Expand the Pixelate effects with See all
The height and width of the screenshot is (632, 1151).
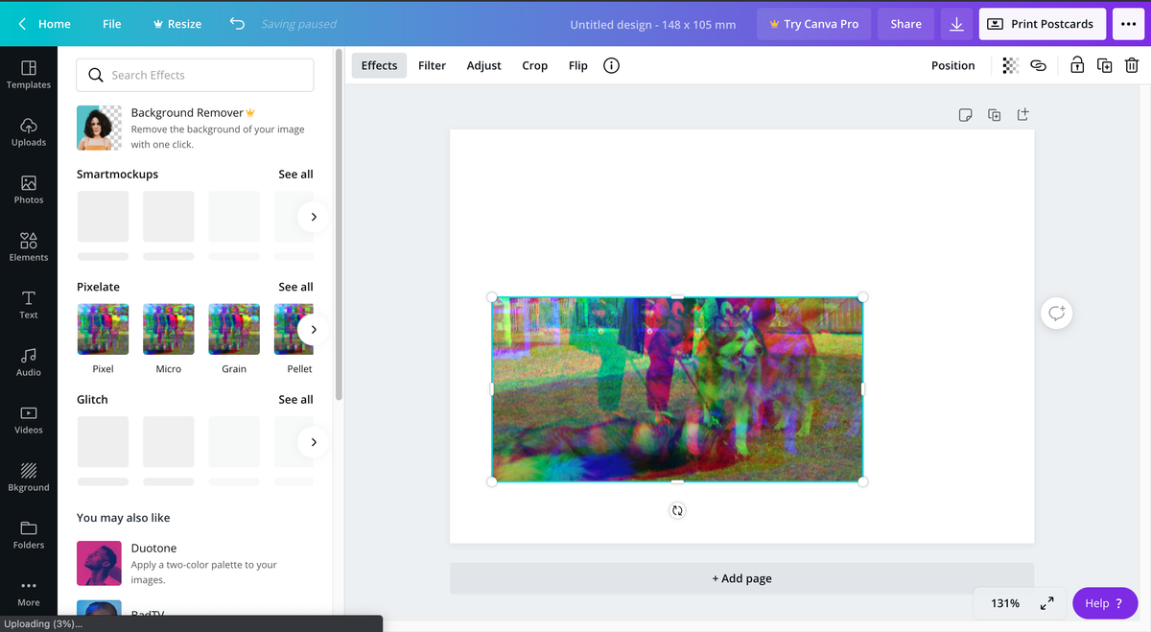(x=295, y=286)
